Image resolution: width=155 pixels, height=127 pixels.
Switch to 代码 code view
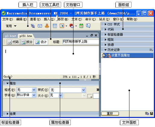(13, 42)
